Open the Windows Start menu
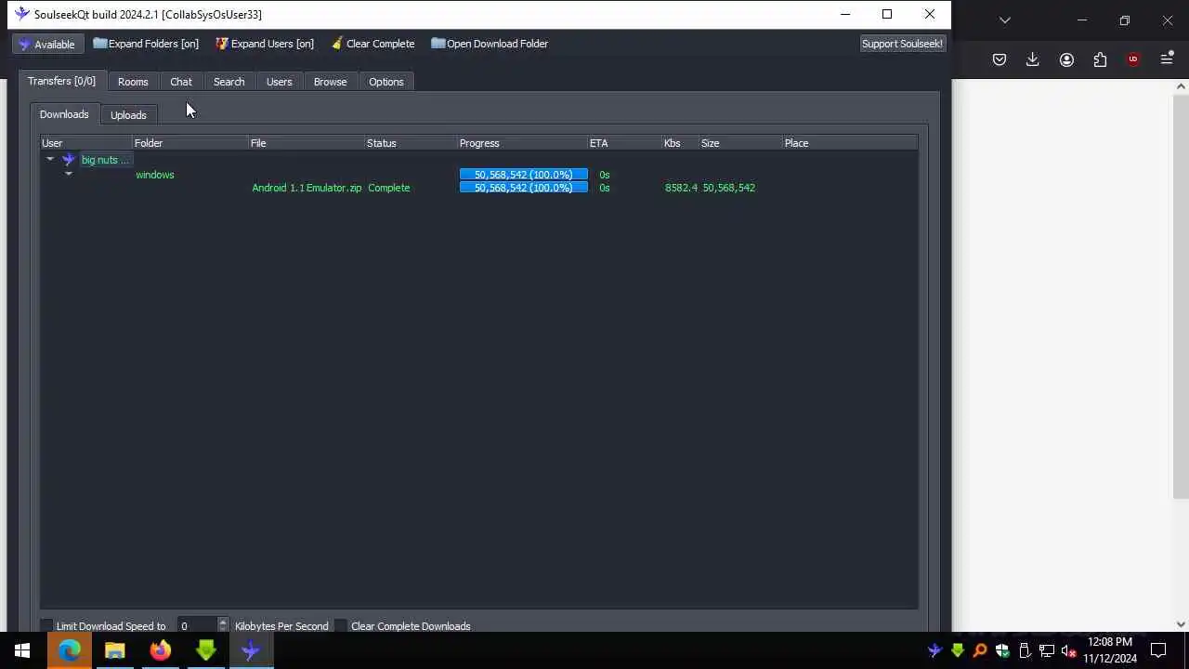 click(x=22, y=650)
